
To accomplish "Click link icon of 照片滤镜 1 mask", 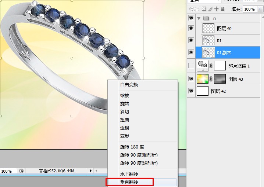I will 211,66.
